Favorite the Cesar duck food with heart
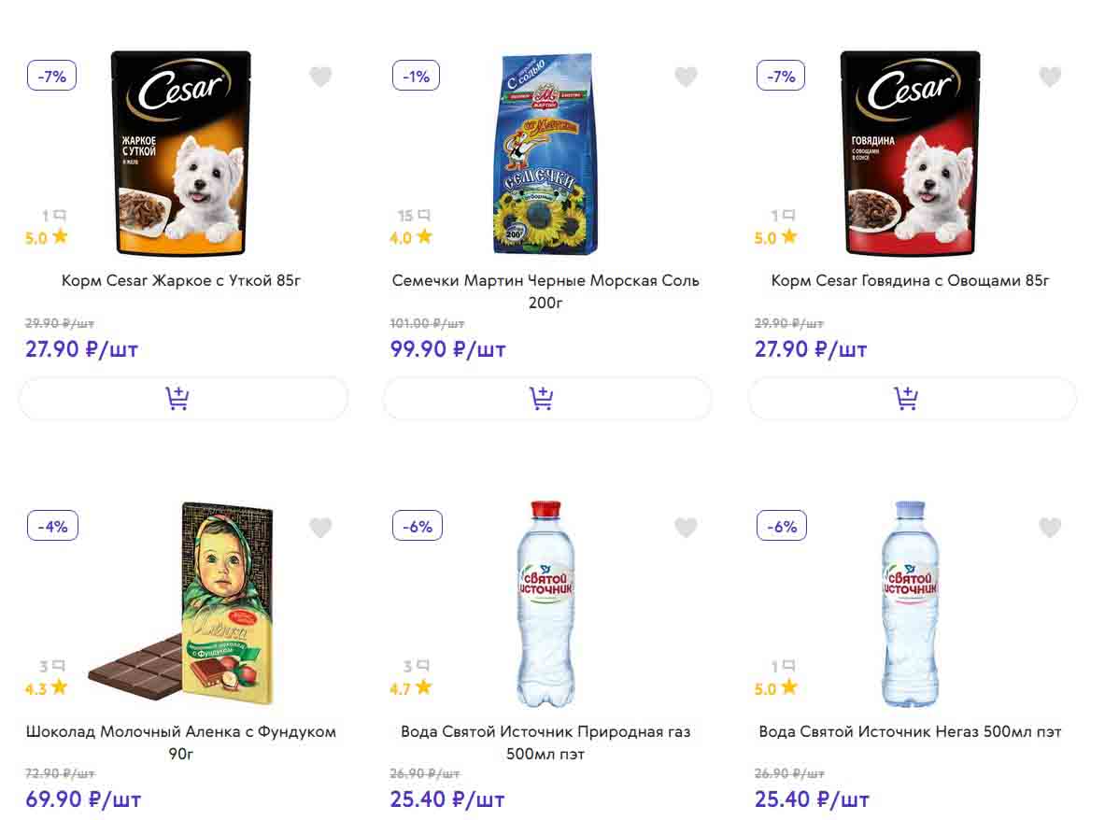The width and height of the screenshot is (1119, 820). coord(320,77)
